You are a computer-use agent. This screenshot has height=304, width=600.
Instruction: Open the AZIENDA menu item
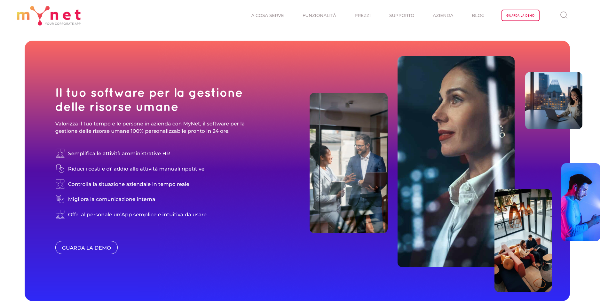(443, 15)
